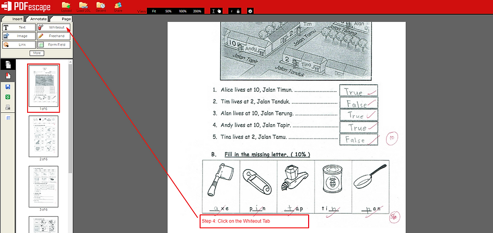The width and height of the screenshot is (493, 233).
Task: Download PDF with green arrows icon
Action: click(x=8, y=97)
